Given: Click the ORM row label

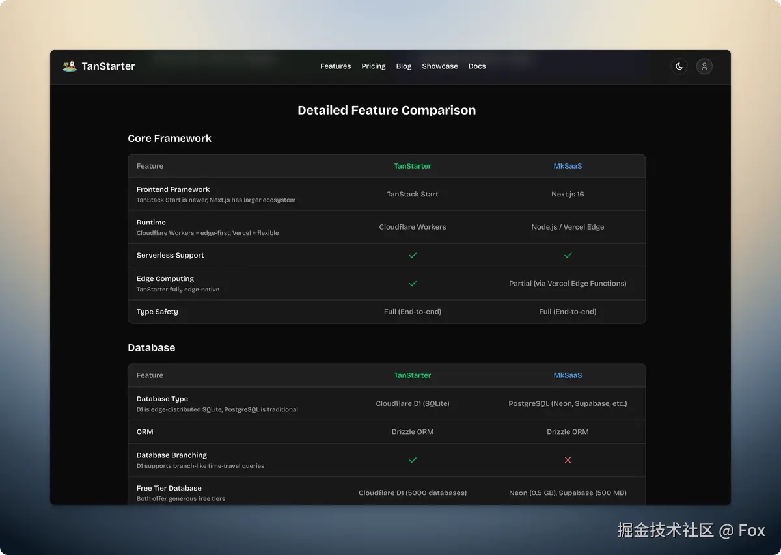Looking at the screenshot, I should [x=145, y=432].
